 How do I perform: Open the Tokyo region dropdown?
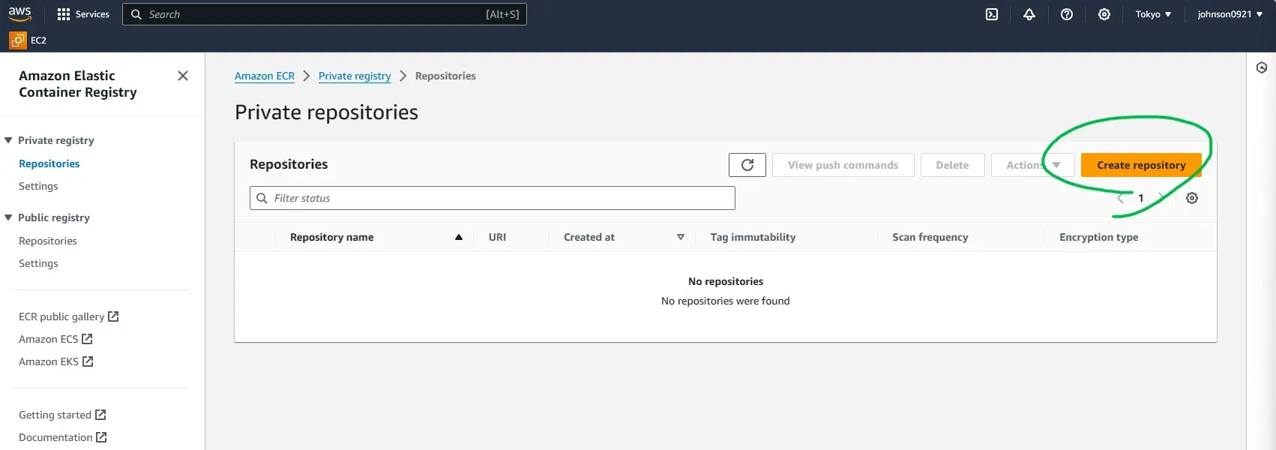click(1153, 14)
